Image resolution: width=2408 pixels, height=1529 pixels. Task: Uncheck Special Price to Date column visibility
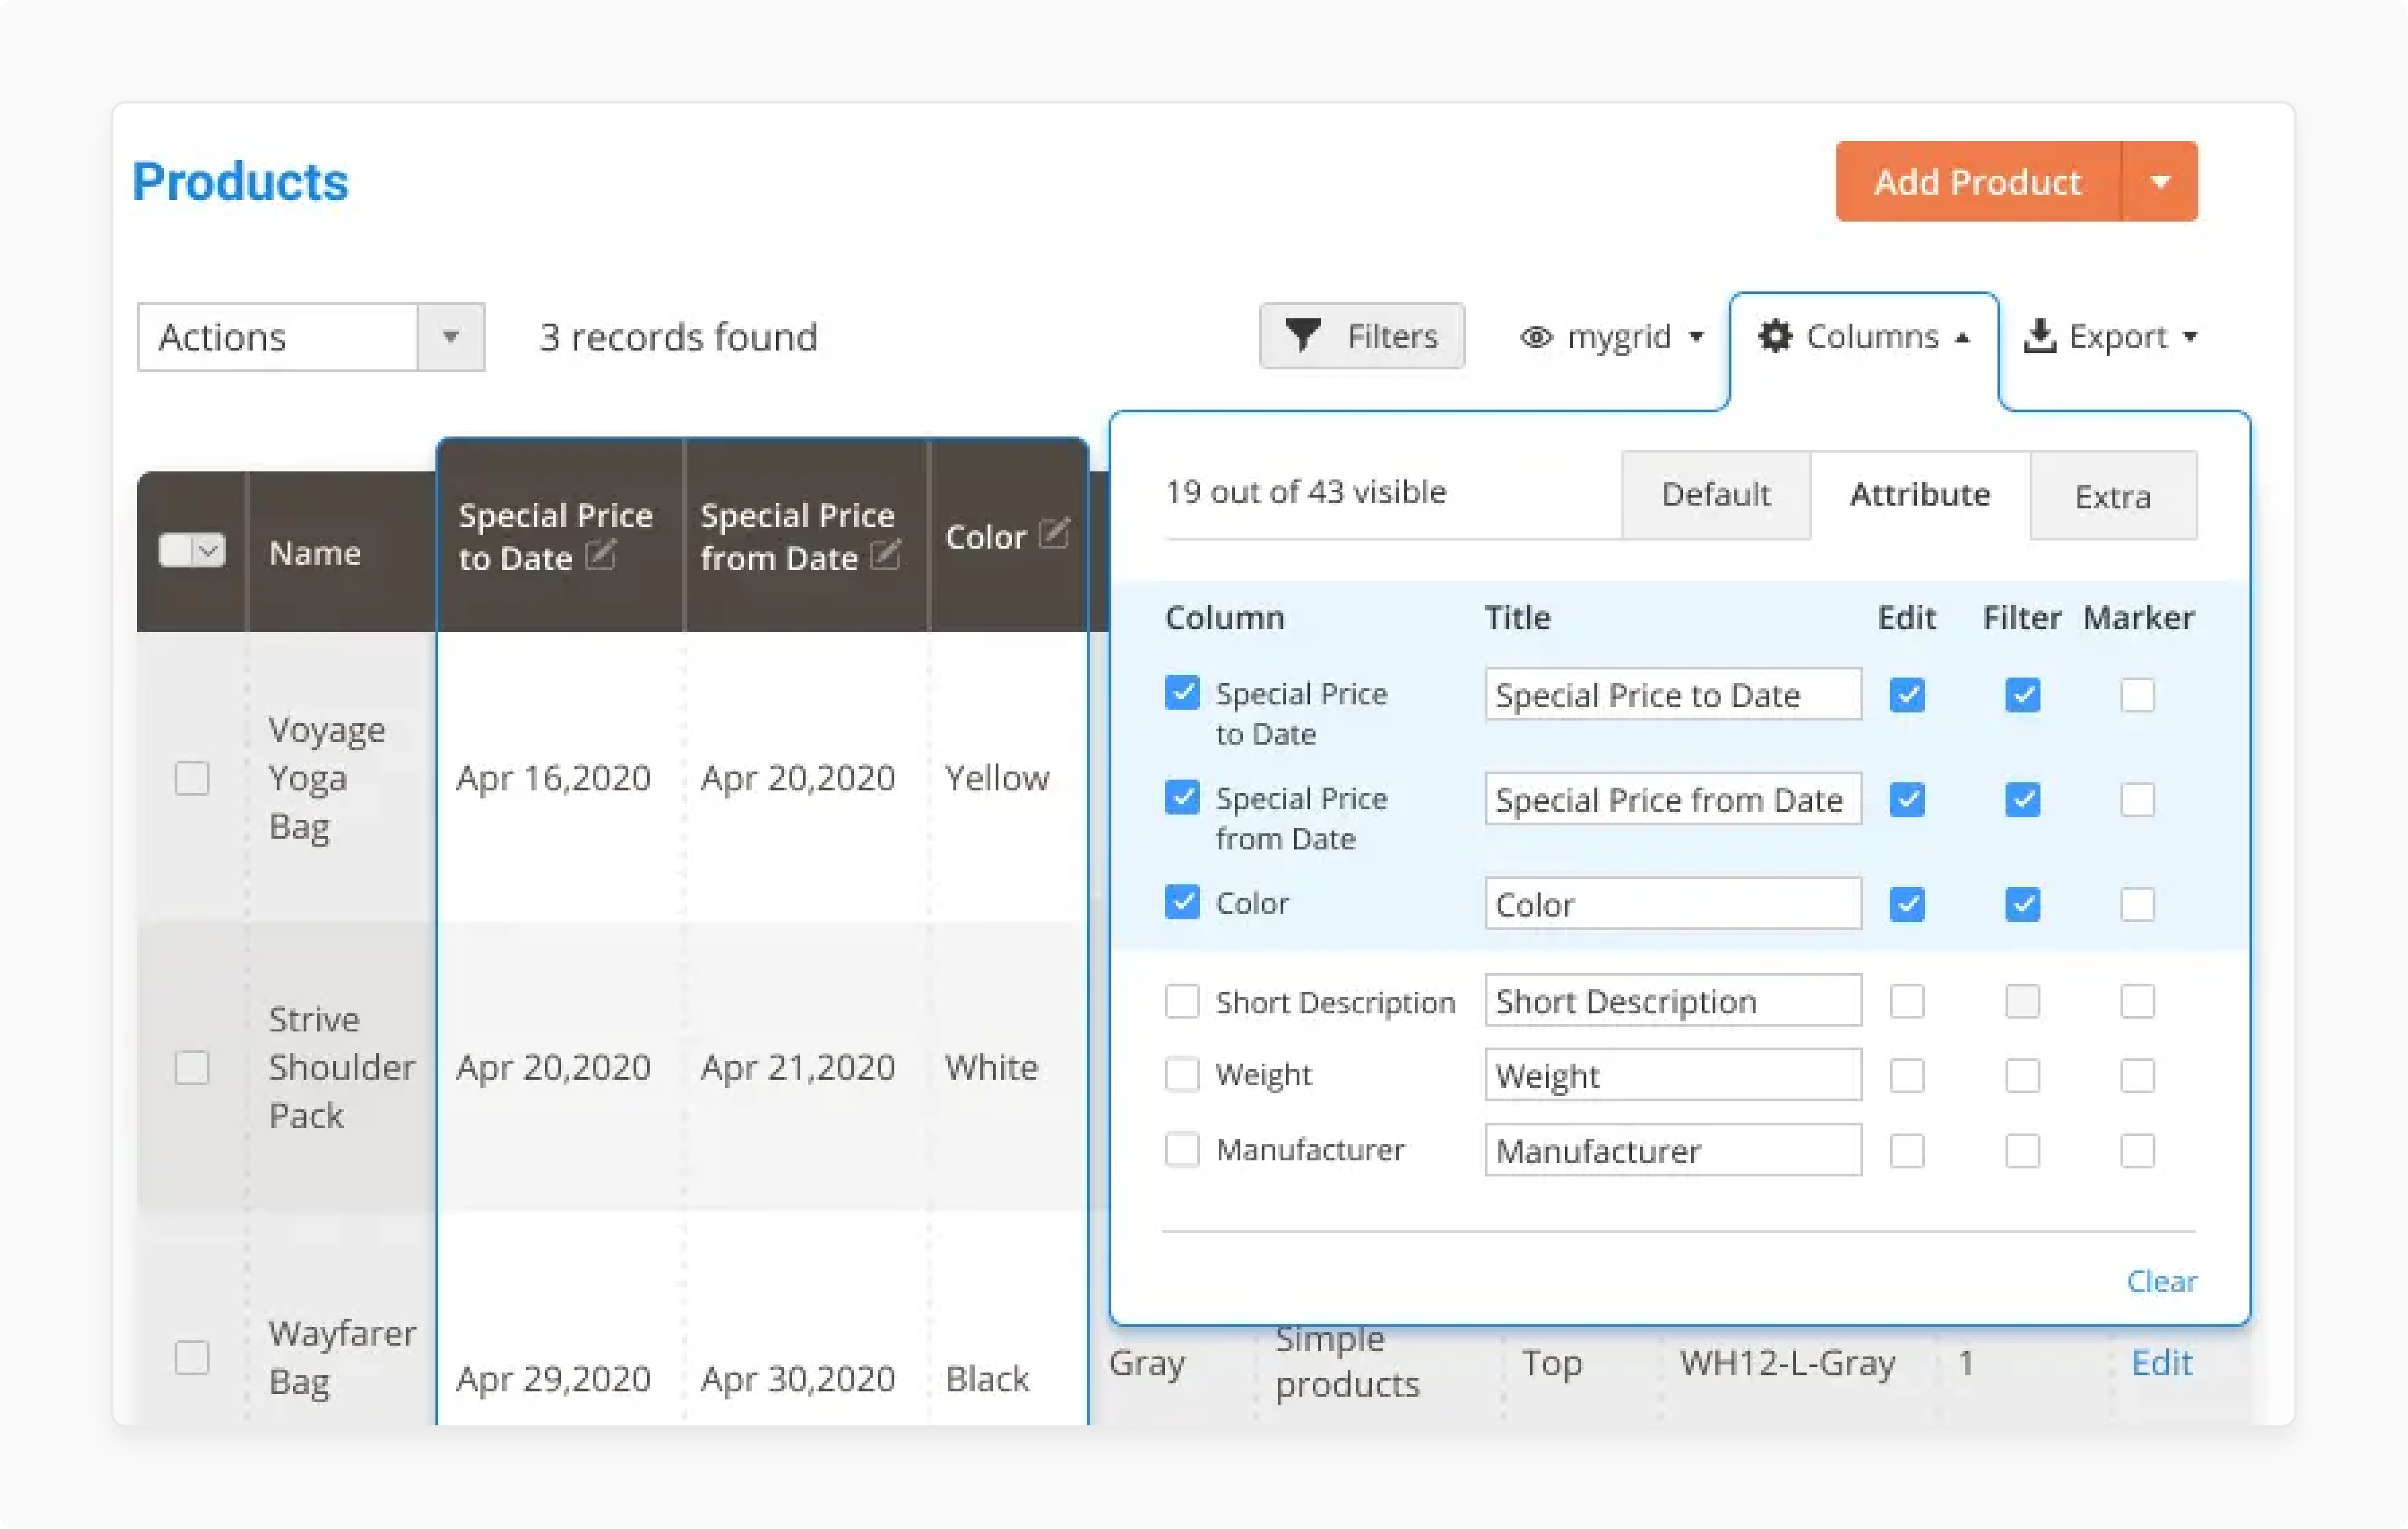[x=1182, y=692]
